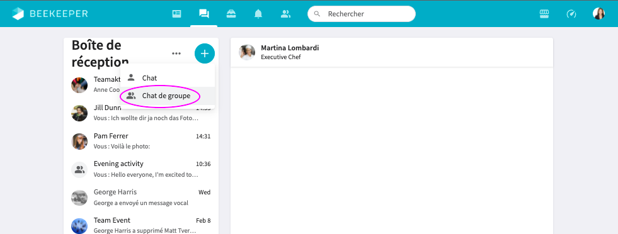
Task: Open the toolbox icon in top bar
Action: click(231, 14)
